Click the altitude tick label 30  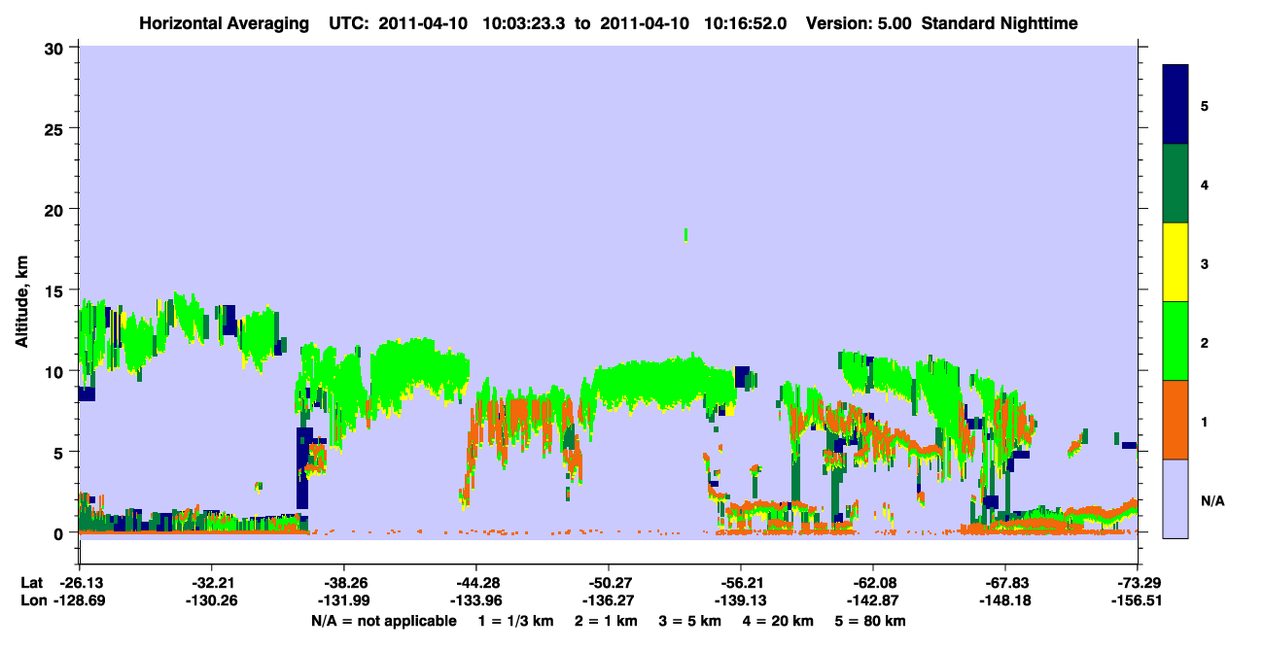coord(56,47)
